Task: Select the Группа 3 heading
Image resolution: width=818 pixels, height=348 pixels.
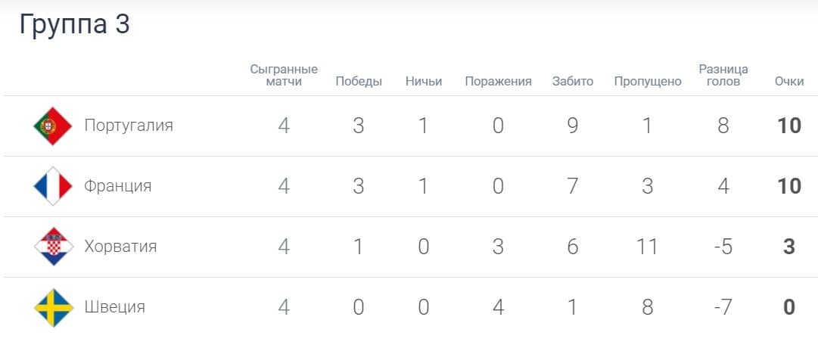Action: click(74, 24)
